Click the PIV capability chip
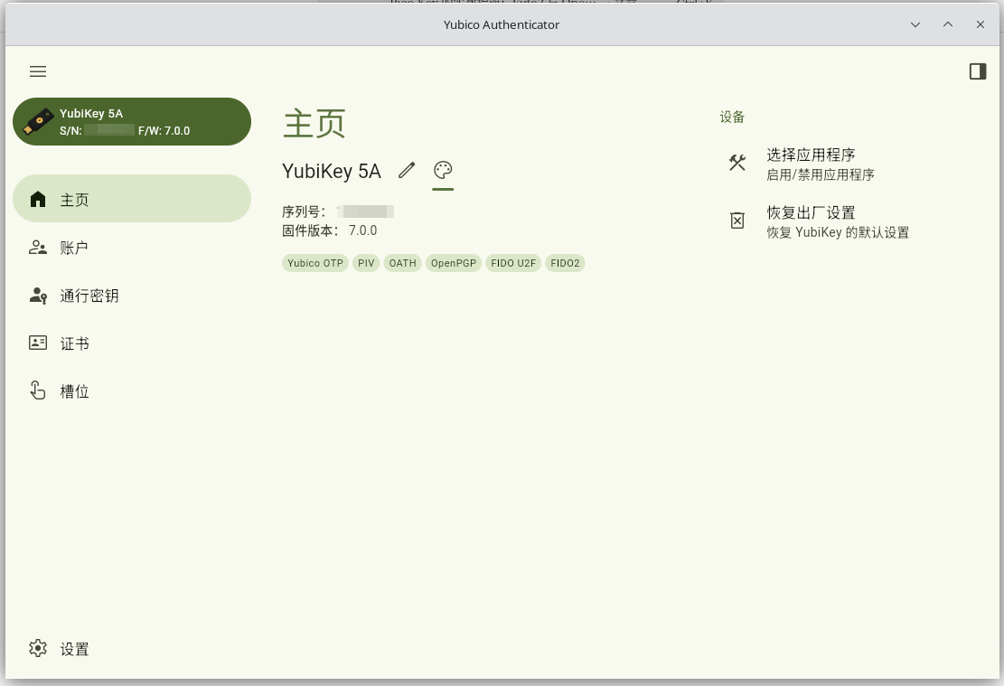1004x686 pixels. click(x=366, y=263)
